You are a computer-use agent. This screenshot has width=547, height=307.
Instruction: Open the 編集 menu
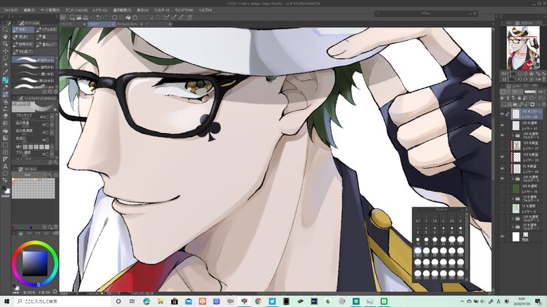click(29, 10)
